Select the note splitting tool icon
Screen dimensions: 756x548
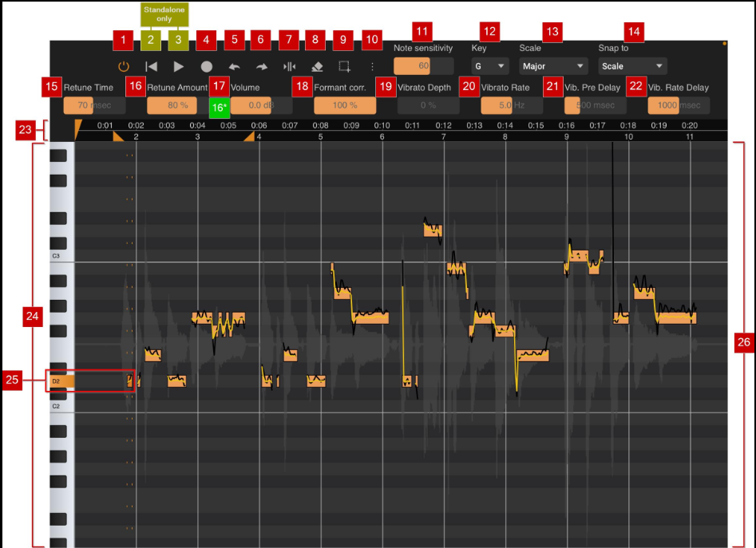[288, 66]
